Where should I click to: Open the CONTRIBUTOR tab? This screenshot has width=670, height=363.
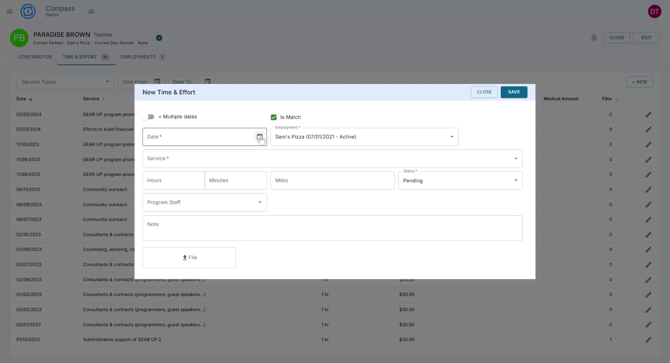point(35,57)
